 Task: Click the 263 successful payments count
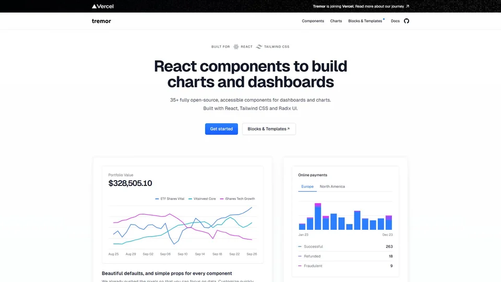(389, 246)
